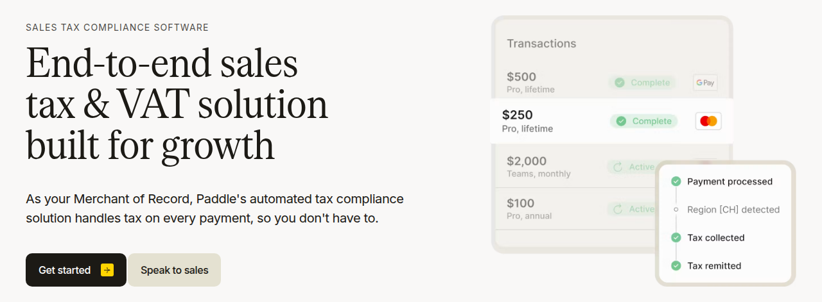This screenshot has height=302, width=822.
Task: Click the Sales Tax Compliance Software label
Action: [x=117, y=28]
